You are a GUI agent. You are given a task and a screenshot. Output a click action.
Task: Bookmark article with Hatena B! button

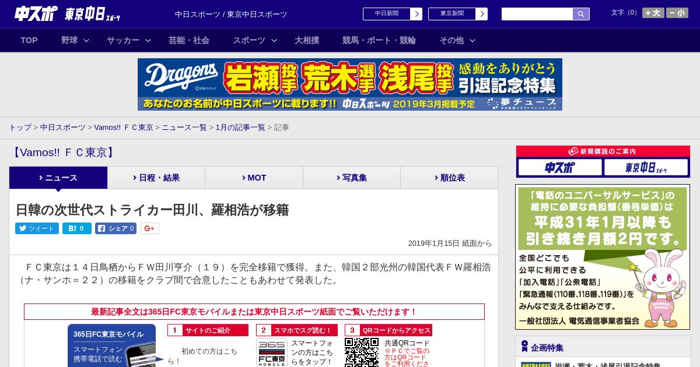click(x=77, y=228)
